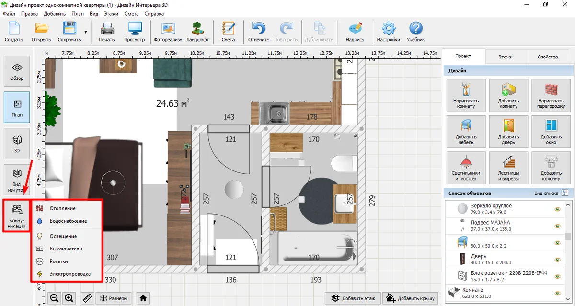575x306 pixels.
Task: Open the Ландшафт landscape tool
Action: tap(197, 31)
